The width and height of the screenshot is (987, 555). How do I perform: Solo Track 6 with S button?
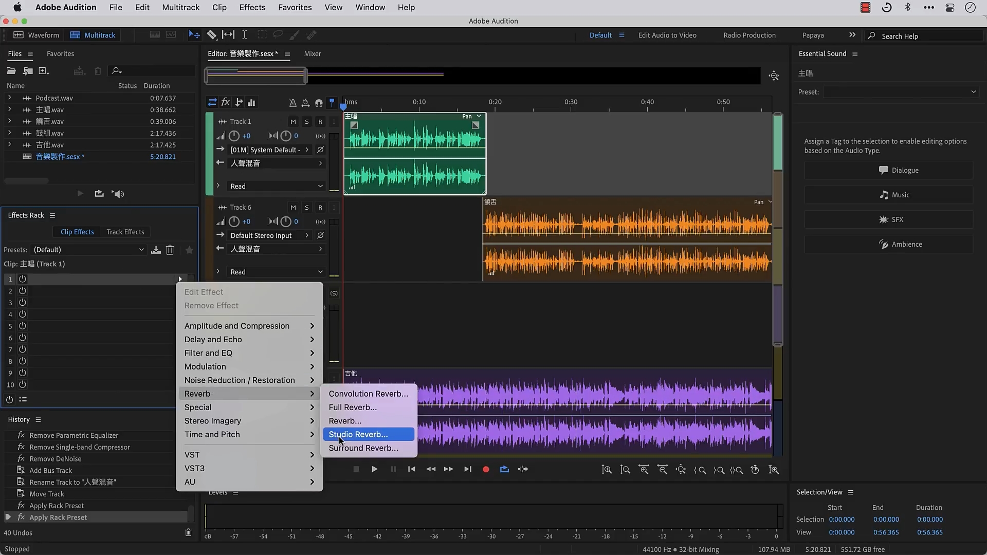click(x=307, y=208)
